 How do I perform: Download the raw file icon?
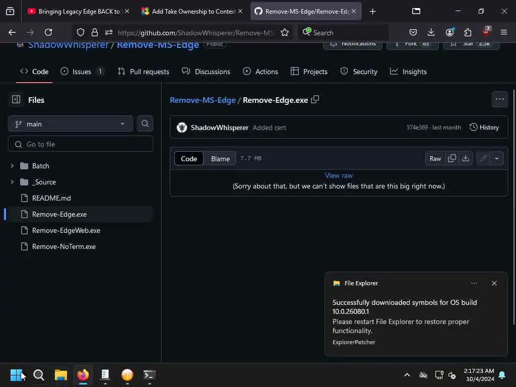pyautogui.click(x=466, y=158)
